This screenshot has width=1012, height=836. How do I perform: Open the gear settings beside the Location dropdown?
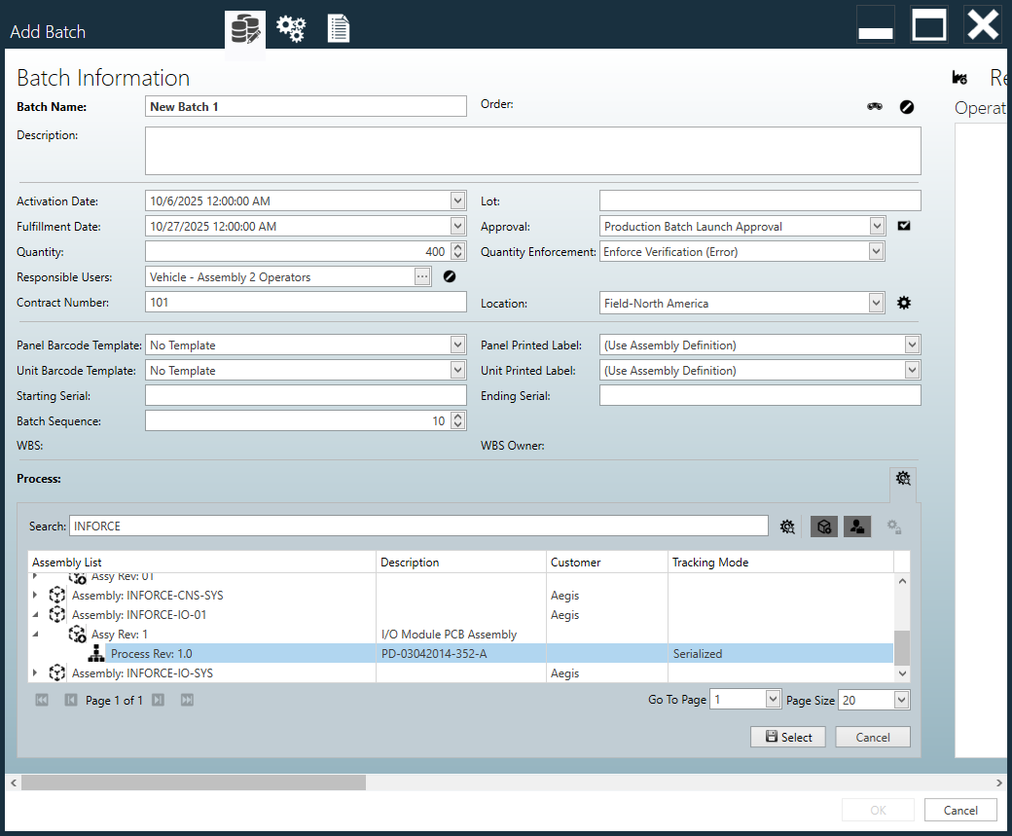903,303
